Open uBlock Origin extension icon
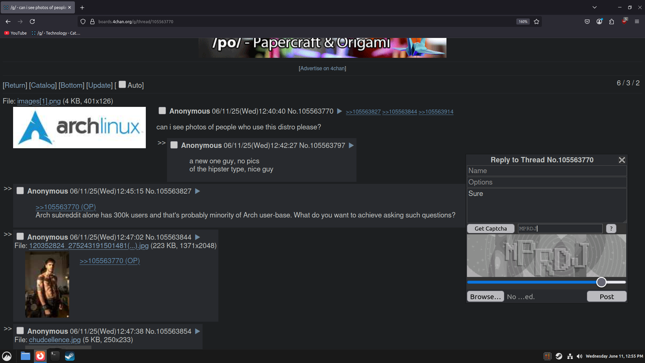645x363 pixels. (624, 21)
